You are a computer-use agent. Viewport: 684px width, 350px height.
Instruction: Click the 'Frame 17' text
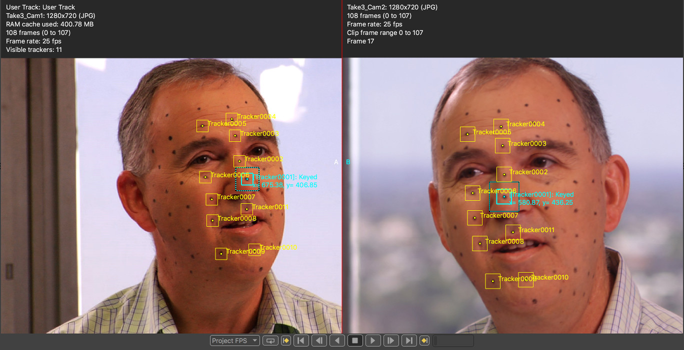coord(360,41)
